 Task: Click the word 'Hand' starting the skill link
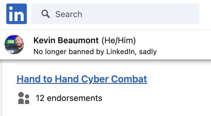tap(29, 79)
